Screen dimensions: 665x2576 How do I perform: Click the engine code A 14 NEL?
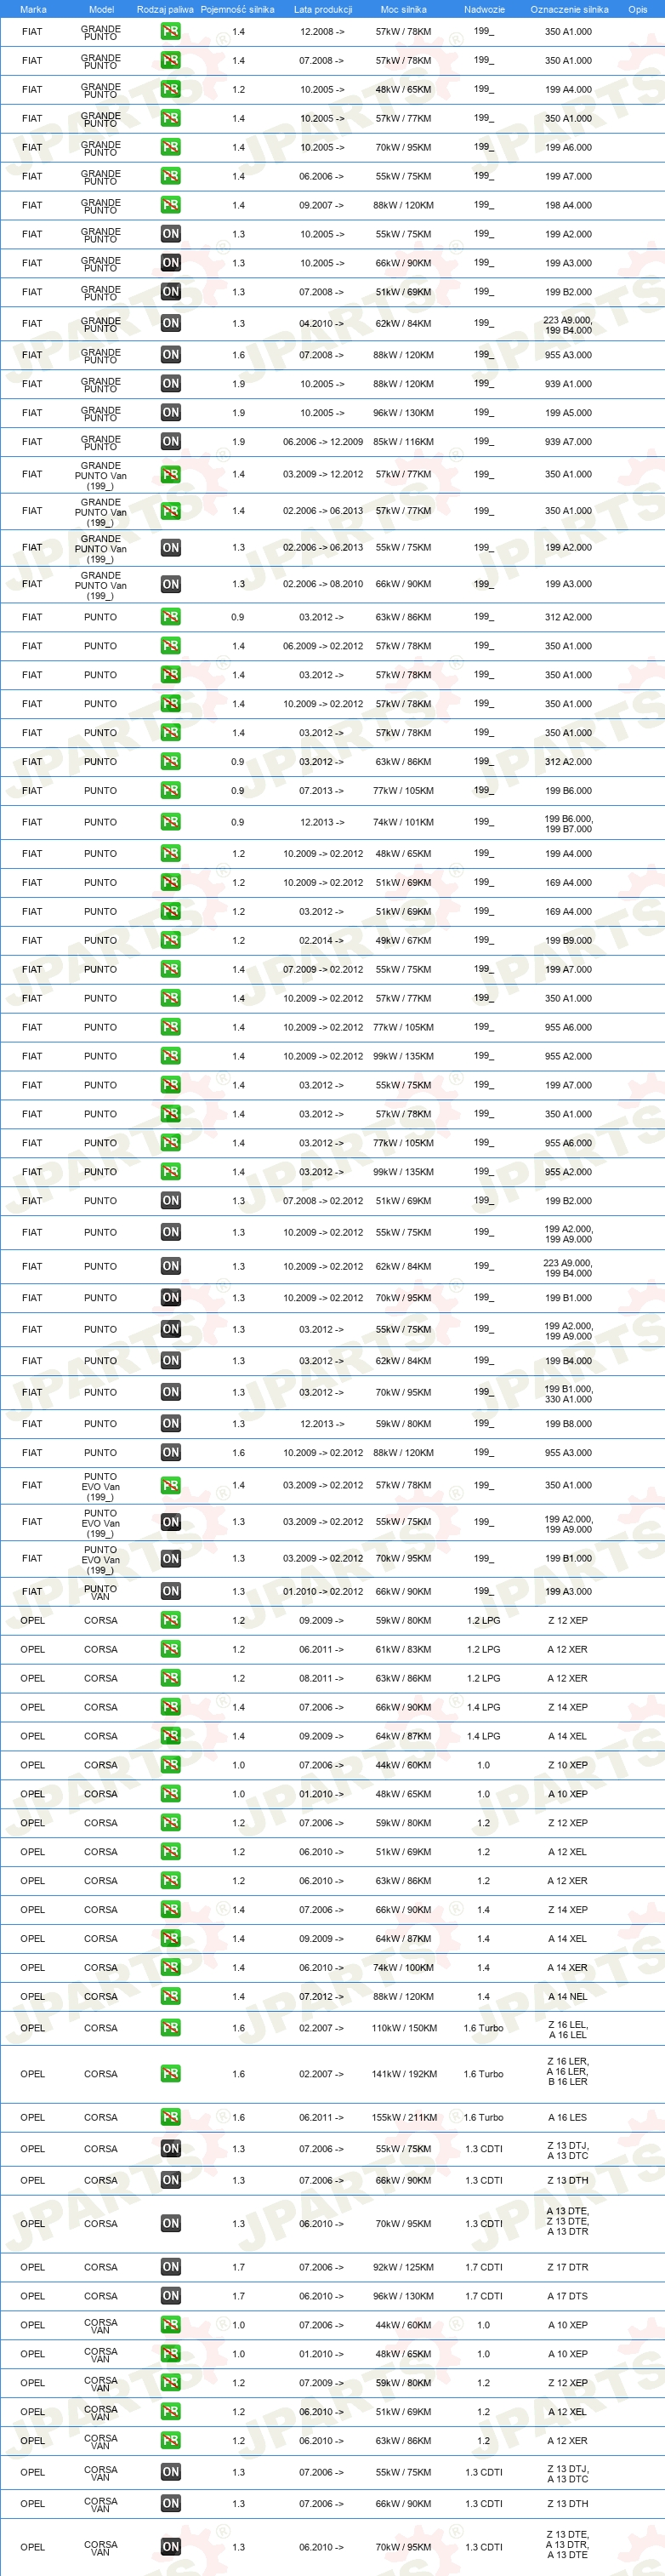[568, 1997]
